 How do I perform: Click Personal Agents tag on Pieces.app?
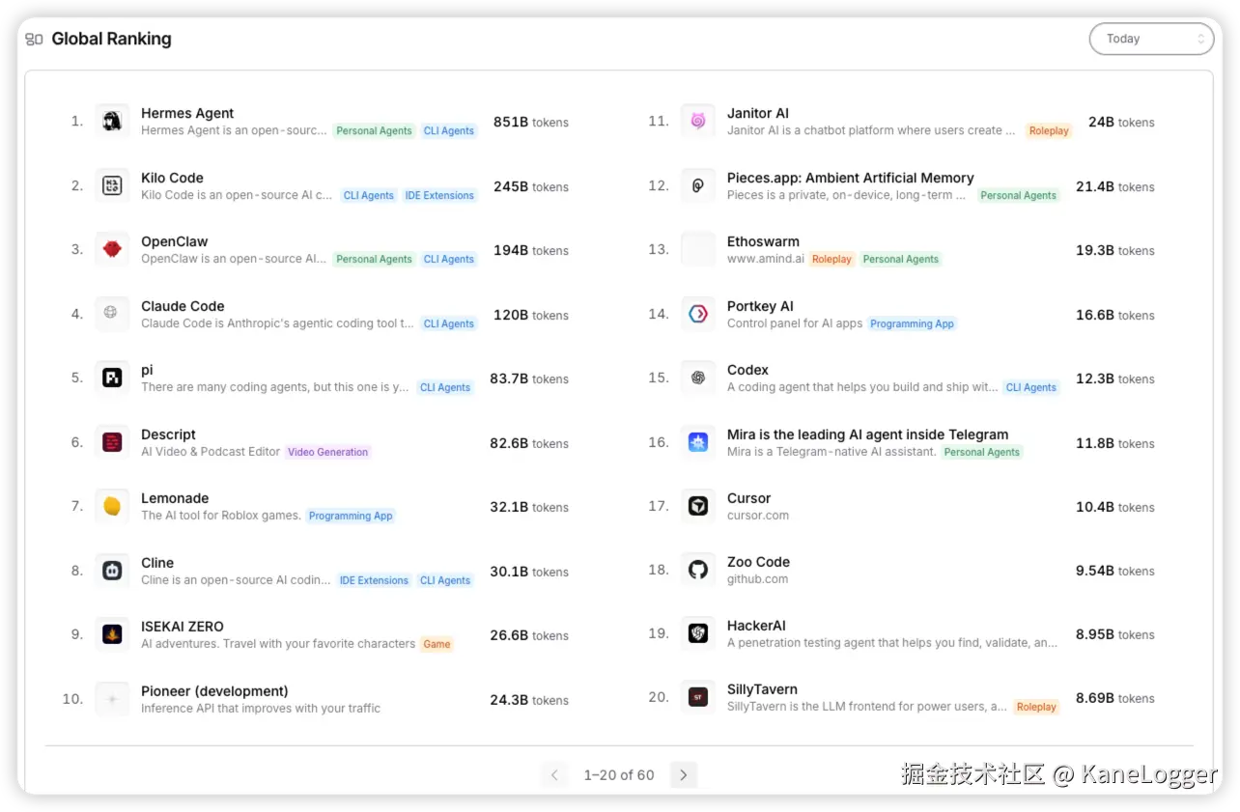tap(1019, 195)
